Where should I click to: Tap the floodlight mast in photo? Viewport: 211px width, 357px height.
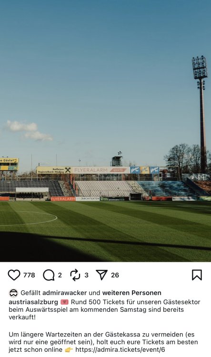pos(201,114)
